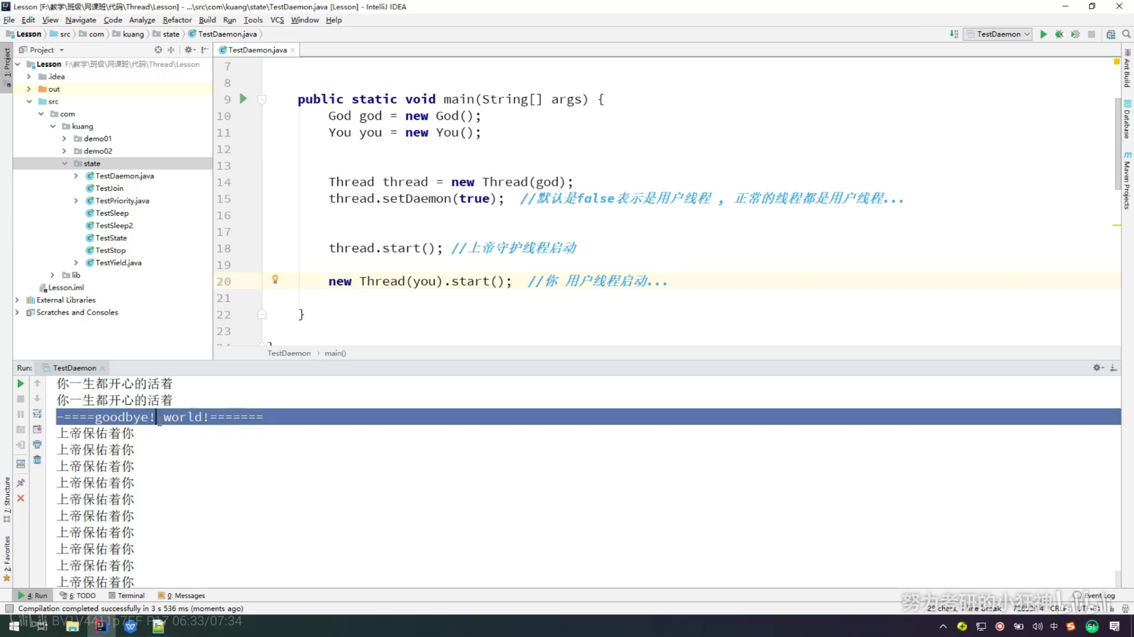Screen dimensions: 1134x637
Task: Open the Structure side tab
Action: tap(7, 499)
